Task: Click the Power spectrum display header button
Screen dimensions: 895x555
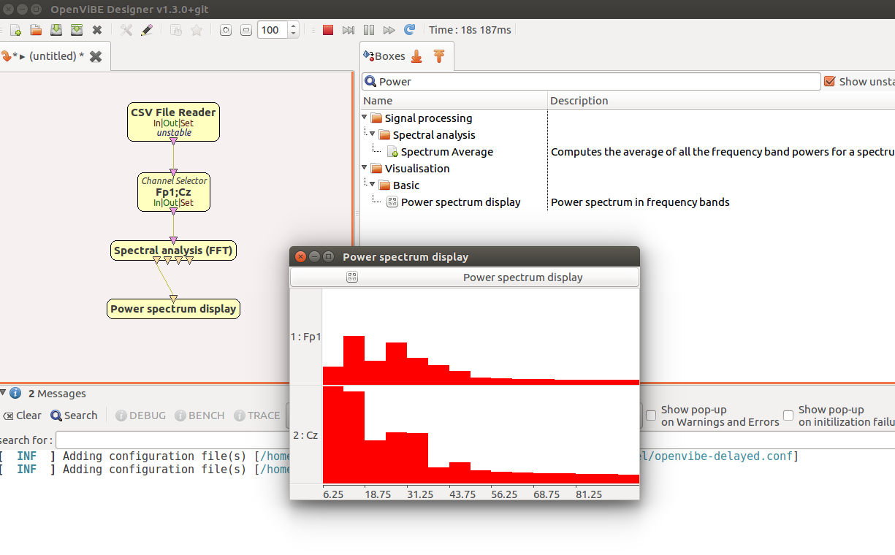Action: point(465,277)
